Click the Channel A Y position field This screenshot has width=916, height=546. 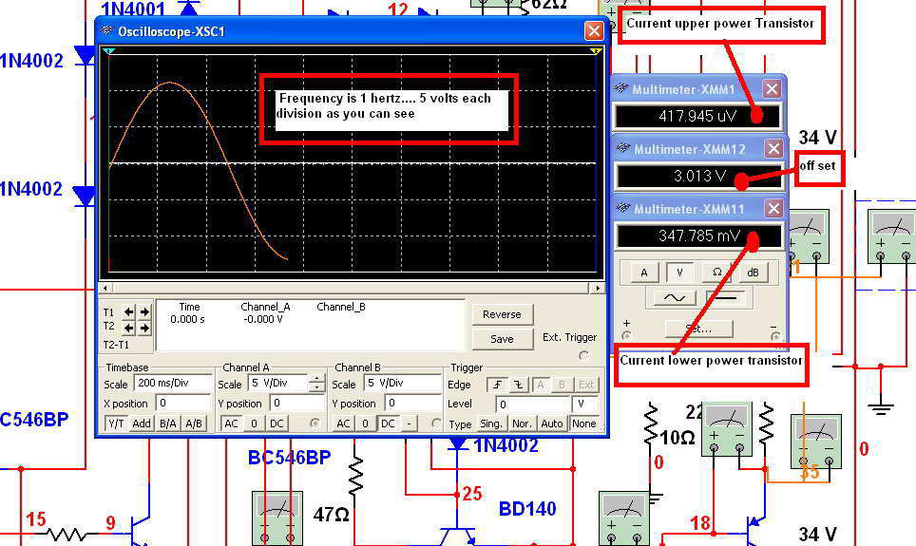tap(296, 403)
